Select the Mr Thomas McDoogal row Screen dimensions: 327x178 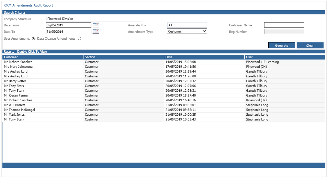coord(164,110)
